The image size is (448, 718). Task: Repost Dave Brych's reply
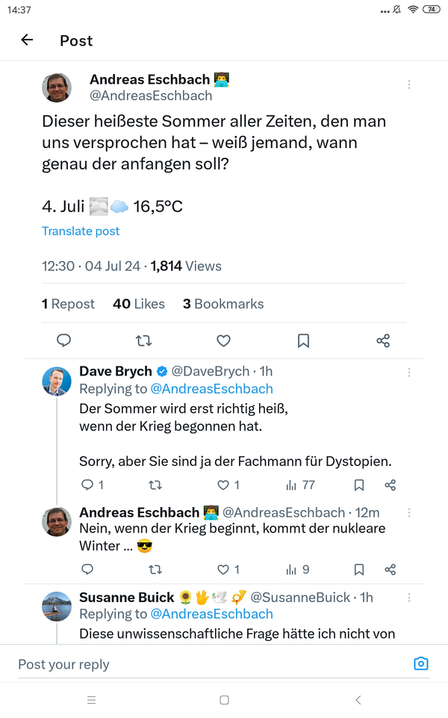click(x=155, y=485)
